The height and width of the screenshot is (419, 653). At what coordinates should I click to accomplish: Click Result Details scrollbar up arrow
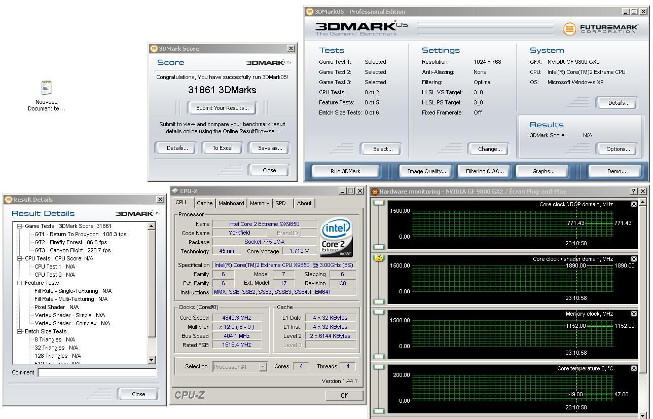[x=151, y=226]
